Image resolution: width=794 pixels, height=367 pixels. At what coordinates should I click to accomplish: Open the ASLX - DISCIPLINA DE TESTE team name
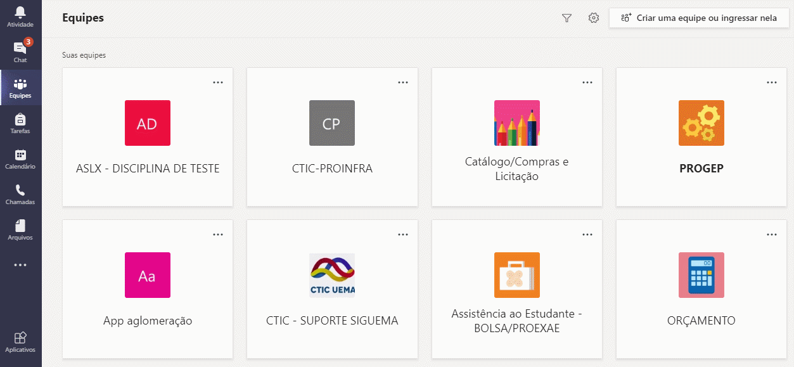148,169
